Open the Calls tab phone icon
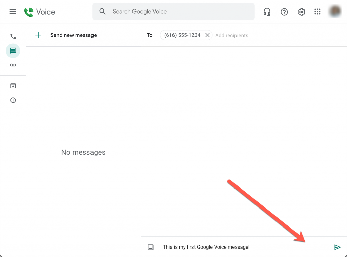Screen dimensions: 347x257 pyautogui.click(x=13, y=36)
